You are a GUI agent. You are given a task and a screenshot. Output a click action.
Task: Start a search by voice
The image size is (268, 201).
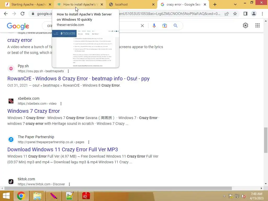pyautogui.click(x=154, y=26)
